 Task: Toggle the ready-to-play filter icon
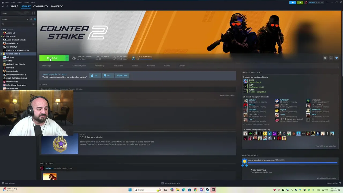pos(35,19)
